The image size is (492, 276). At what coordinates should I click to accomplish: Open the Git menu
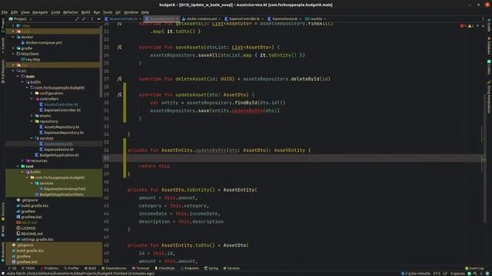118,12
